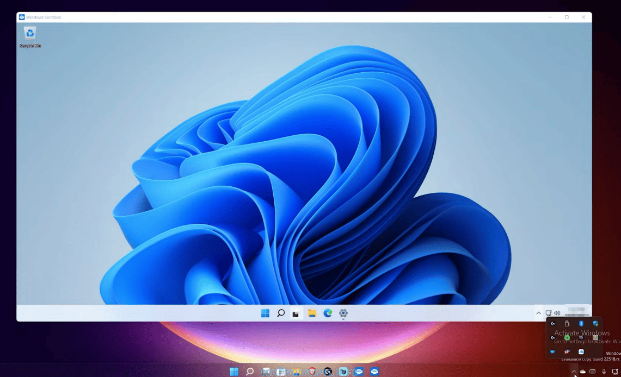Open Settings gear in sandbox taskbar

(x=343, y=313)
